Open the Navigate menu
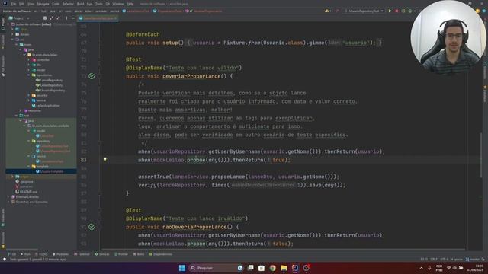This screenshot has height=274, width=488. click(43, 4)
